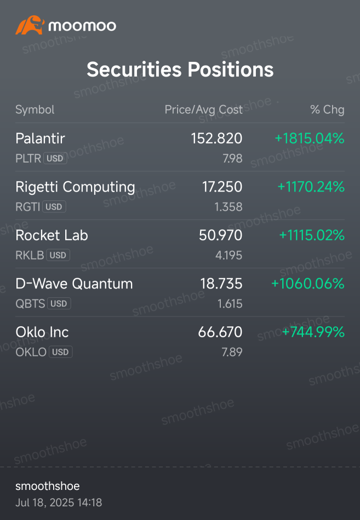Open the D-Wave Quantum position
Screen dimensions: 360x520
pyautogui.click(x=180, y=292)
